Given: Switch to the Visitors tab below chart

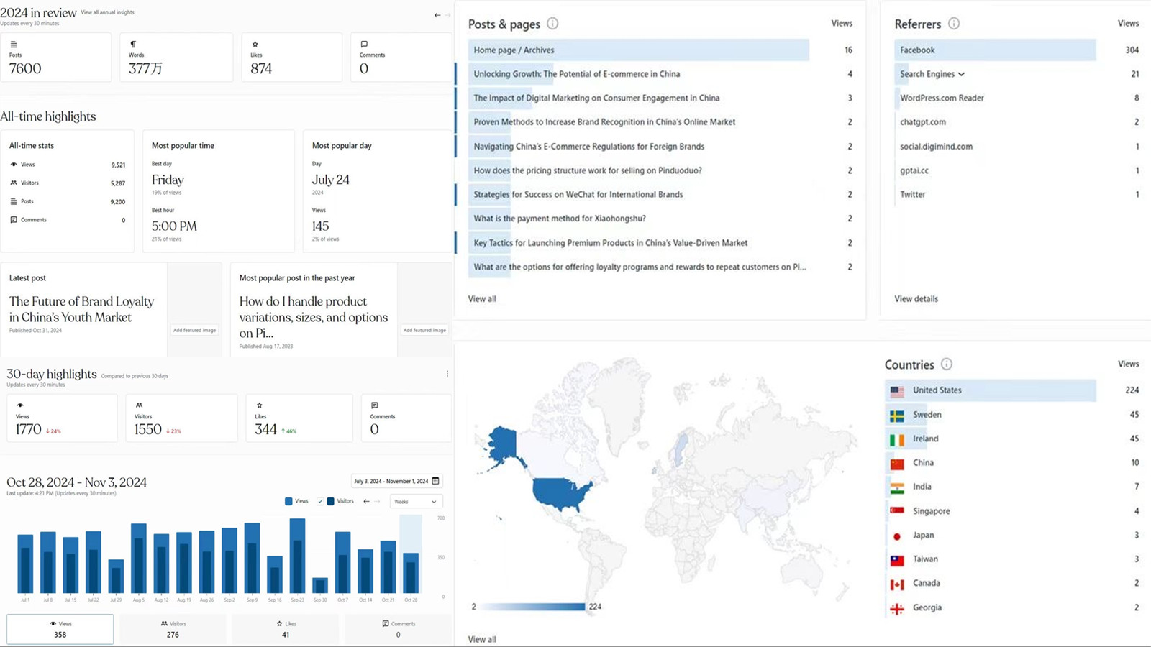Looking at the screenshot, I should coord(173,629).
